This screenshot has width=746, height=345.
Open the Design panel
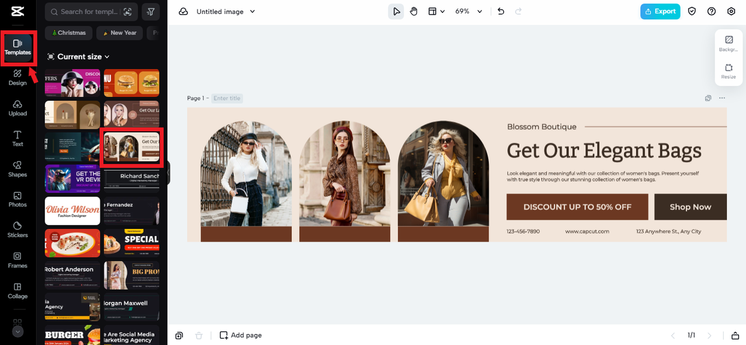point(18,78)
